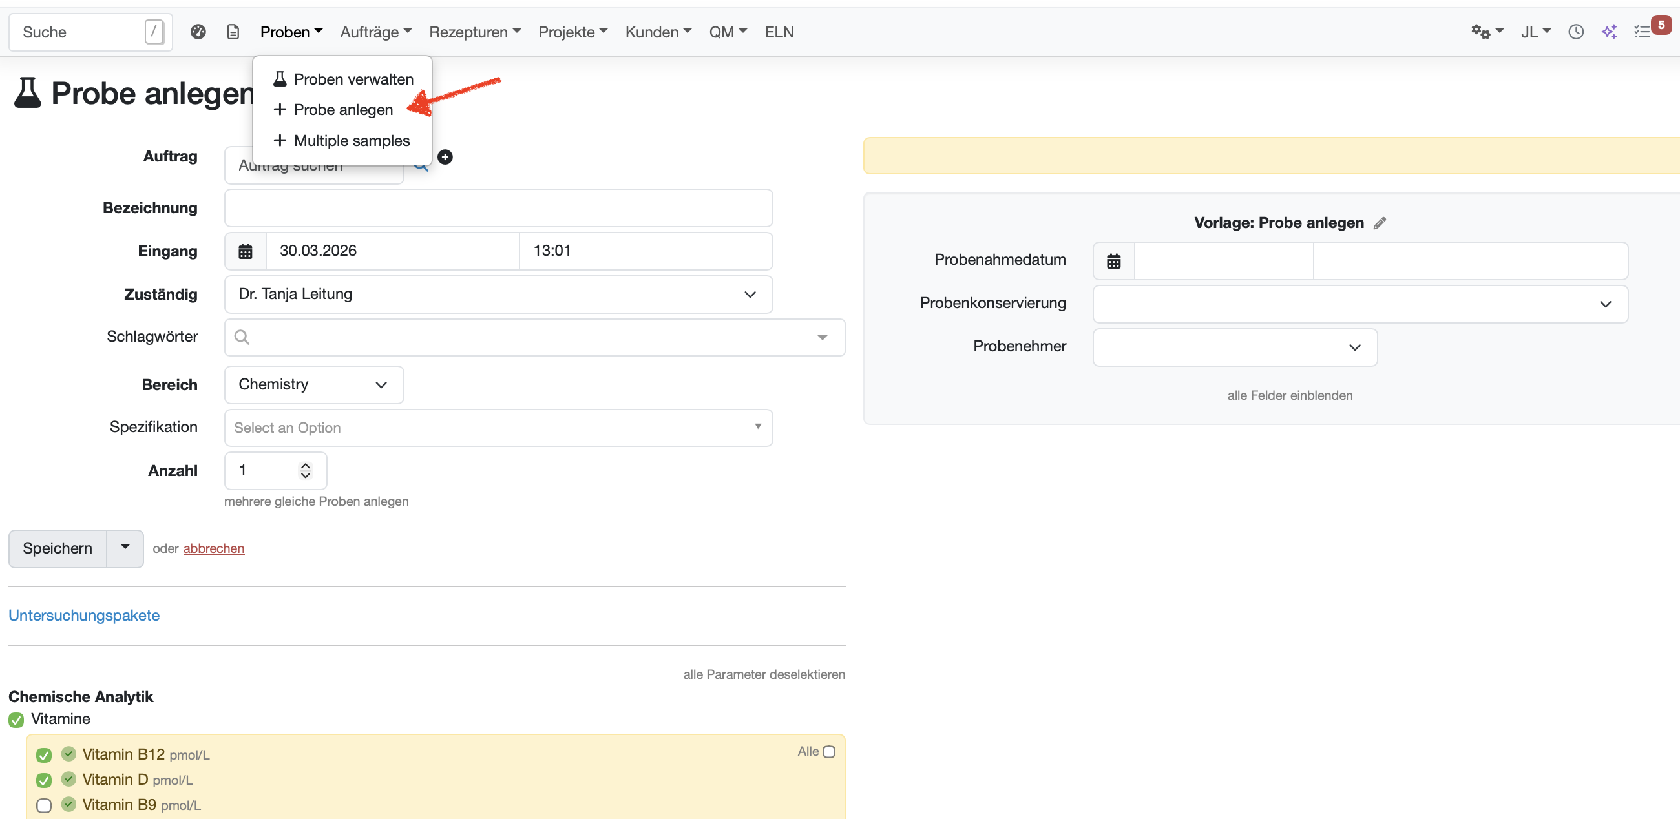Select Probe anlegen from the menu
The image size is (1680, 819).
[343, 110]
